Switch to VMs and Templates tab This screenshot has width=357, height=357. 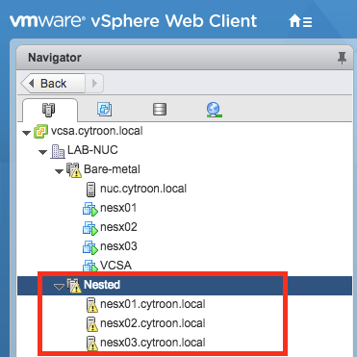pyautogui.click(x=104, y=109)
